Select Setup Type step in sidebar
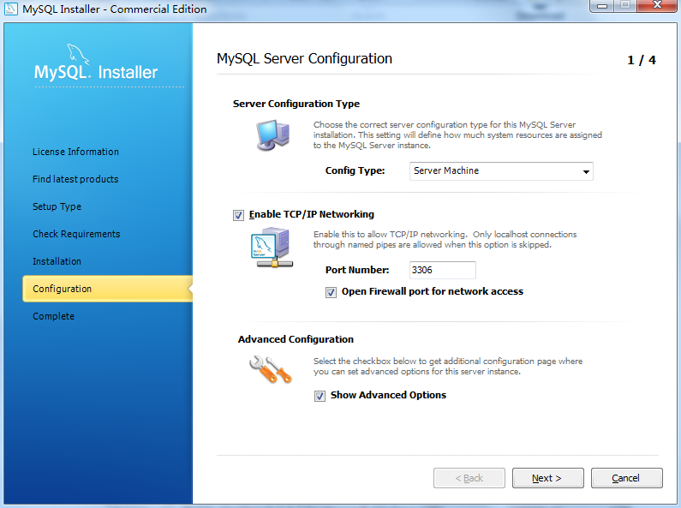 pos(57,206)
